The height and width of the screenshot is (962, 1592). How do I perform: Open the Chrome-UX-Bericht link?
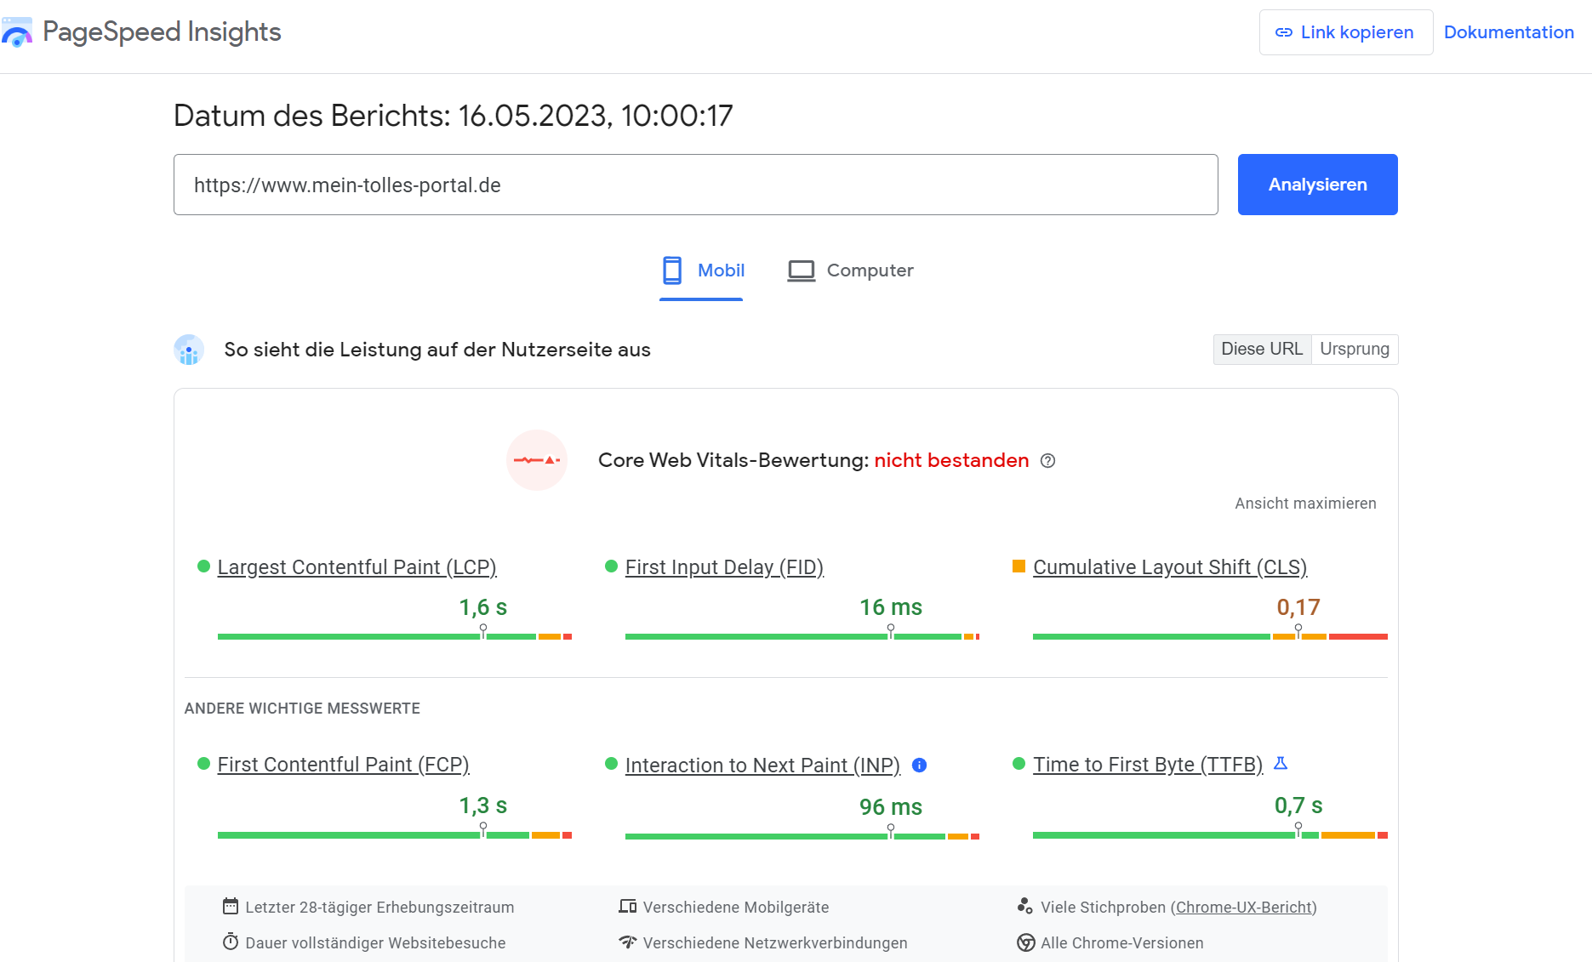click(1244, 908)
